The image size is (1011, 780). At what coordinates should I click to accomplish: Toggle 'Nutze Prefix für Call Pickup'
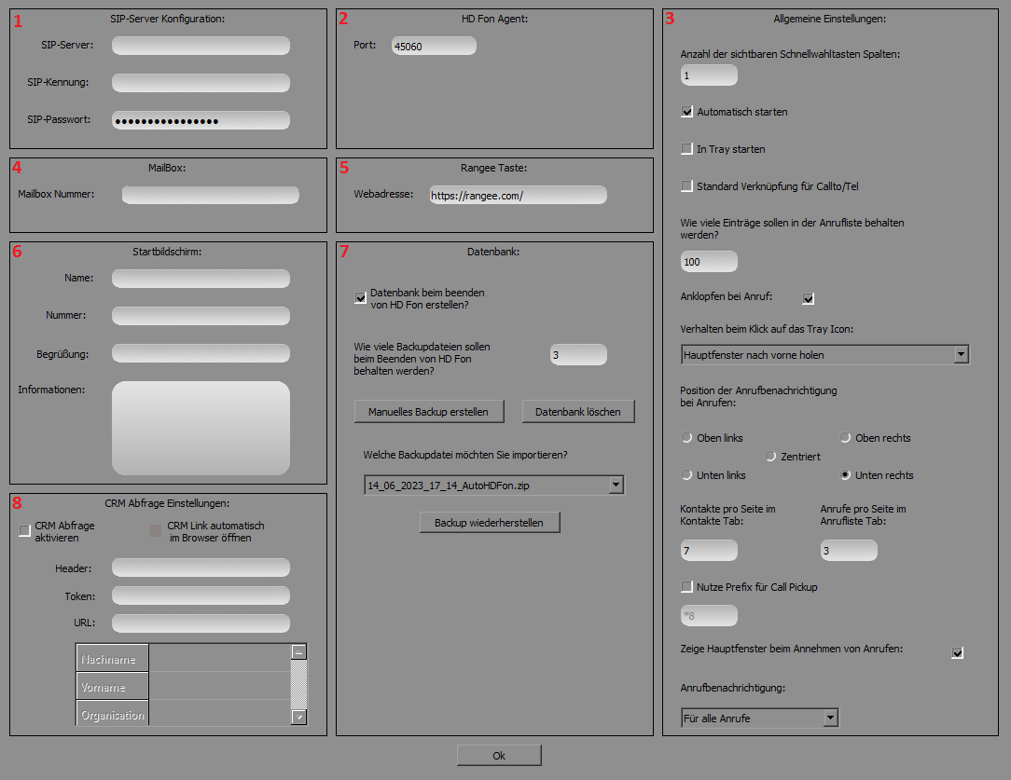coord(687,587)
